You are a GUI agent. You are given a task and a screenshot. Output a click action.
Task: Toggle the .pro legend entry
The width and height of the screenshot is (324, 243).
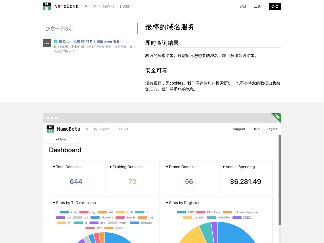pyautogui.click(x=97, y=223)
